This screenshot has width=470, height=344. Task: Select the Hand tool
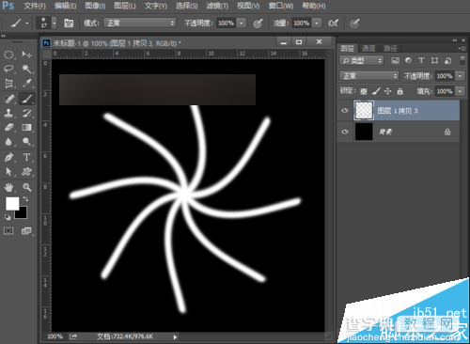click(8, 187)
